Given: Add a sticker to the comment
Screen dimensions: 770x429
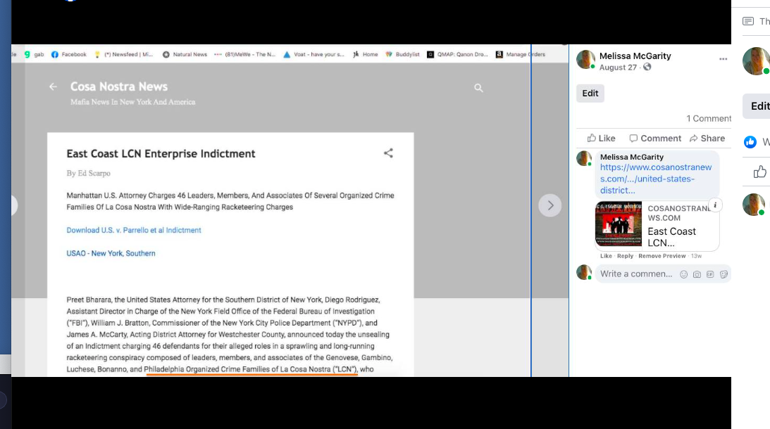Looking at the screenshot, I should coord(724,274).
